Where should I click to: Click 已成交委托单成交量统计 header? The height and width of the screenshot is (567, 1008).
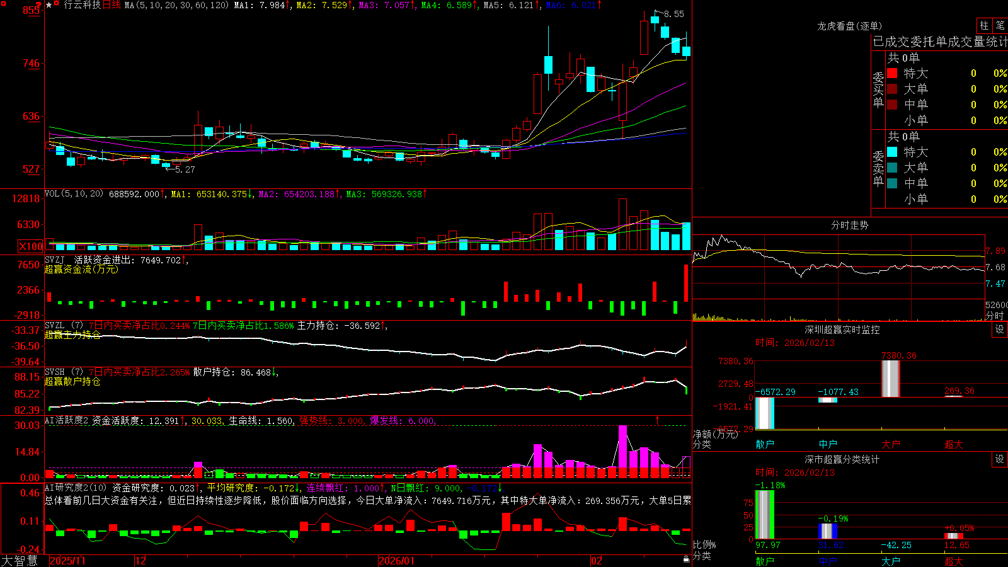940,42
